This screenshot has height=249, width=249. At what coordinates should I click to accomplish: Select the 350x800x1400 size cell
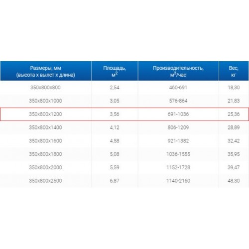(x=45, y=127)
